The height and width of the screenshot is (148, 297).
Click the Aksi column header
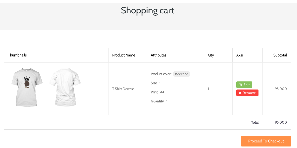click(240, 55)
